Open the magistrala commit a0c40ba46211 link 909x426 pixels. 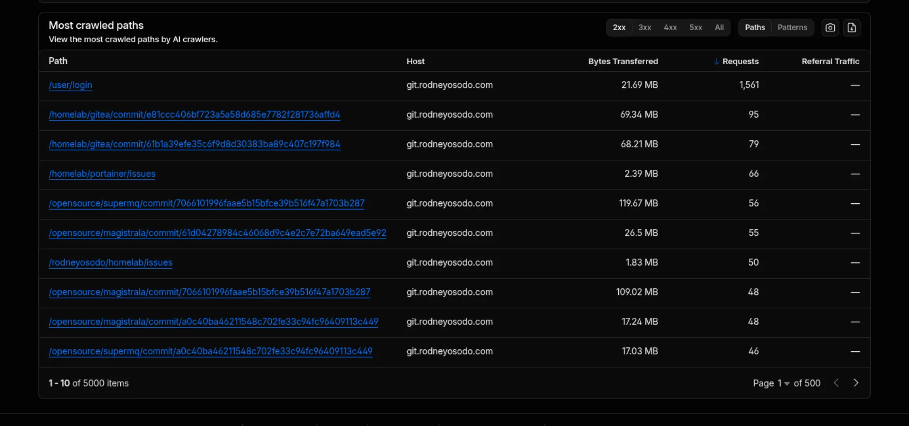click(x=214, y=322)
